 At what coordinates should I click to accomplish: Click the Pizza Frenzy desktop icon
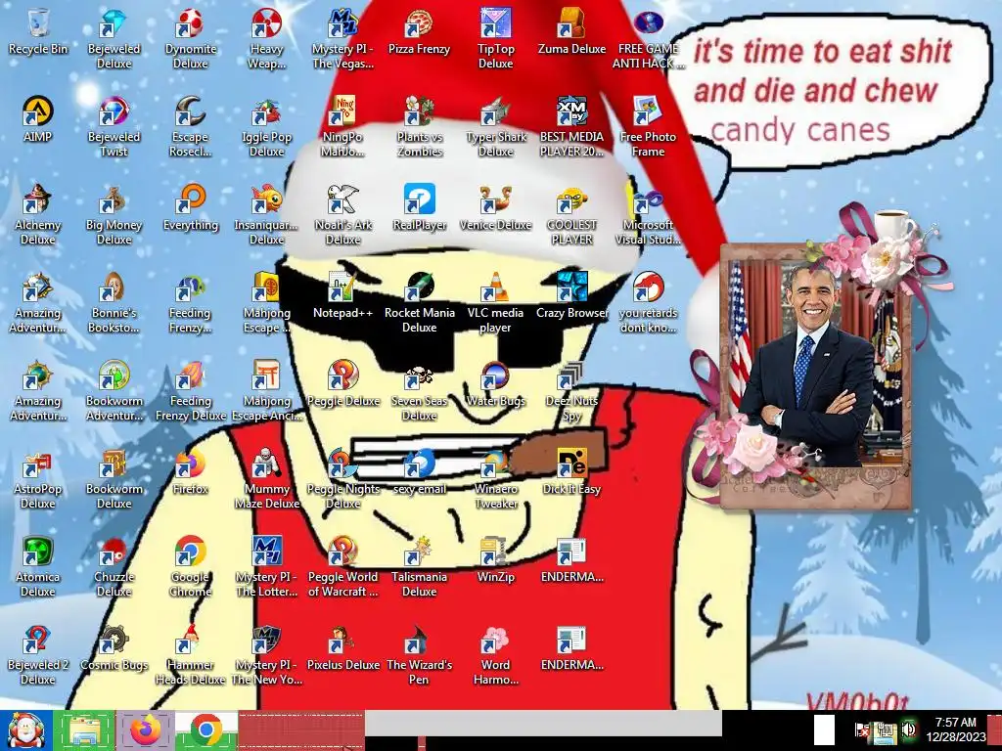point(419,32)
